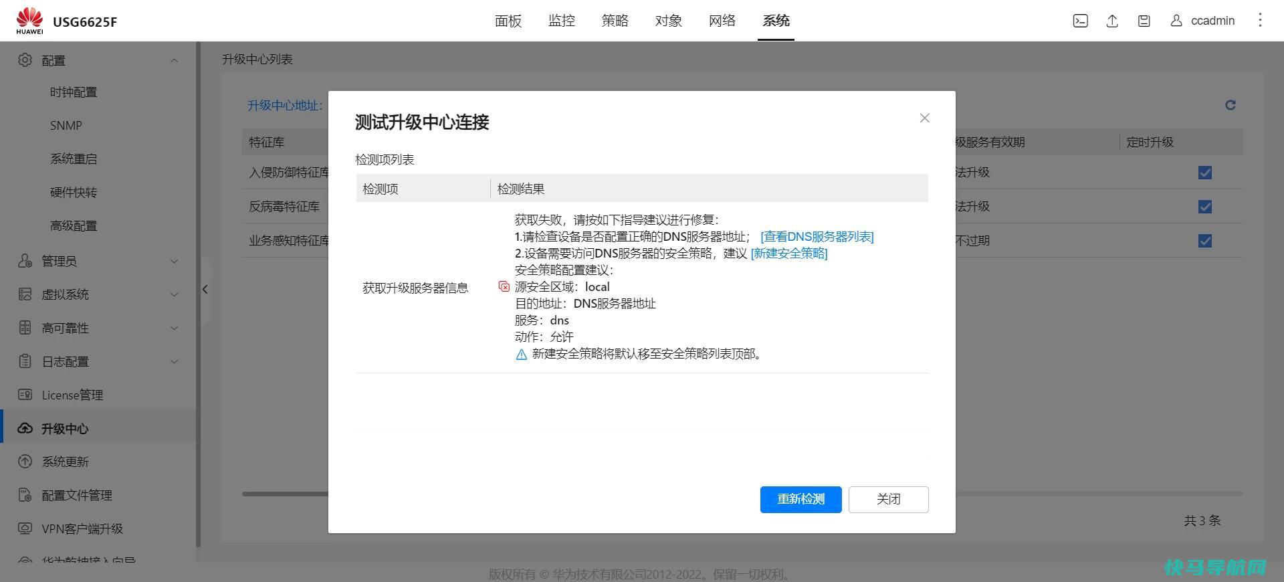The image size is (1284, 582).
Task: Click the 虚拟系统 sidebar icon
Action: [x=25, y=294]
